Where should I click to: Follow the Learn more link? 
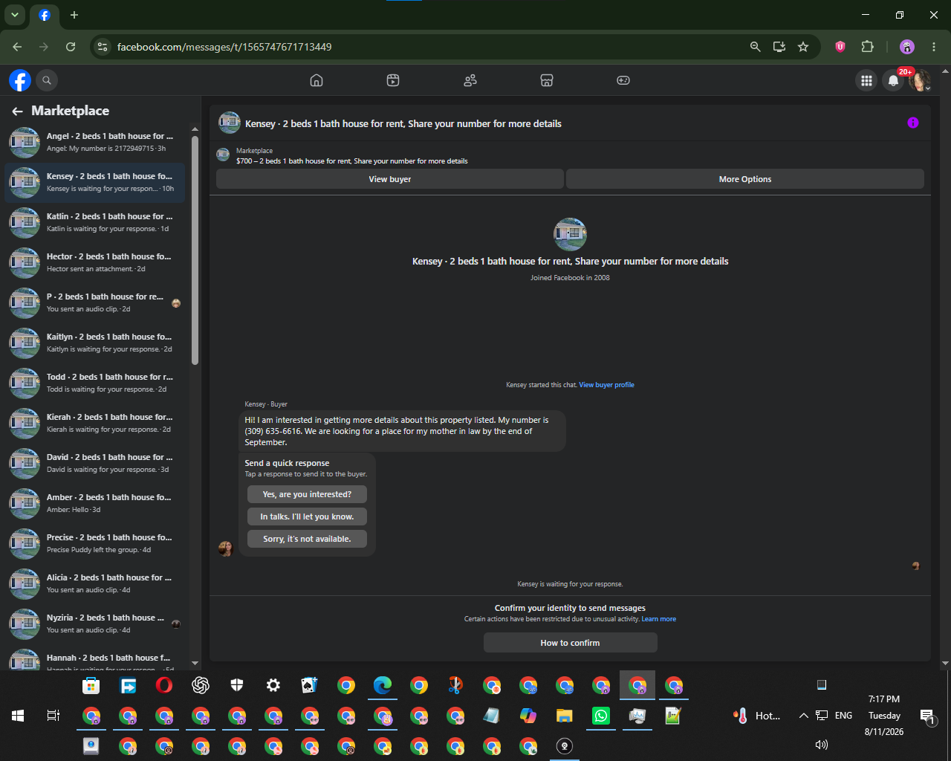click(x=659, y=619)
